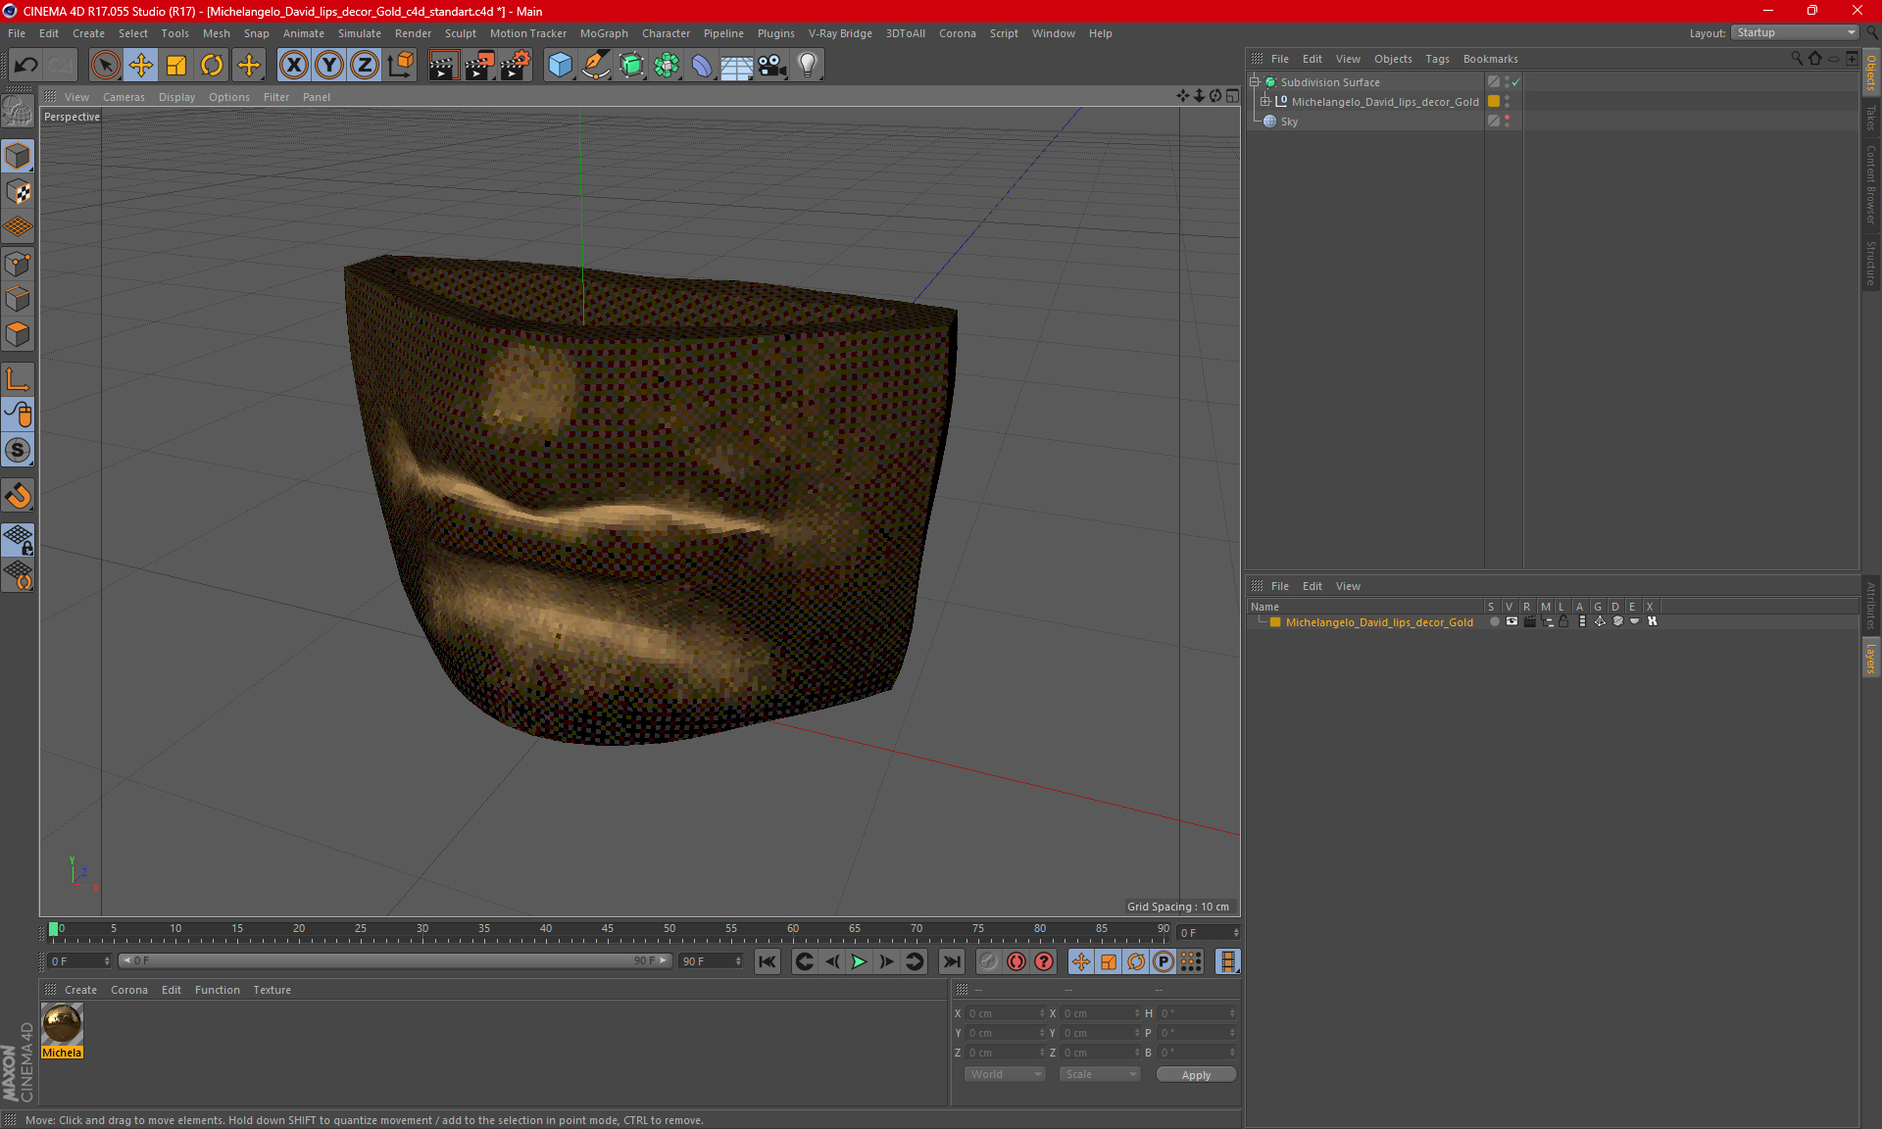Switch to Texture mode icon
Image resolution: width=1882 pixels, height=1129 pixels.
pos(18,191)
